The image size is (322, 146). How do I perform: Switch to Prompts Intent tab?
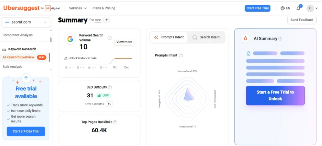(169, 37)
